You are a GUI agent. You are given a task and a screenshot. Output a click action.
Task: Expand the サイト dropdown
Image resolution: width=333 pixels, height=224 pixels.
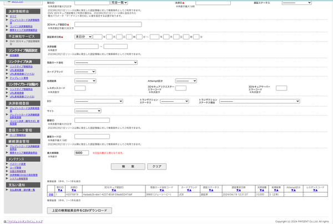pos(88,111)
